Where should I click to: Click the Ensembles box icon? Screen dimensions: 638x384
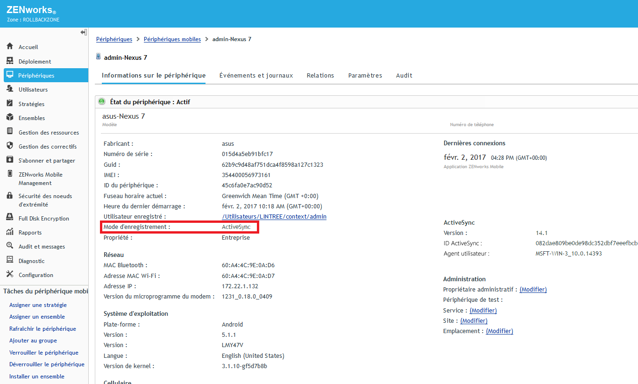(x=10, y=118)
